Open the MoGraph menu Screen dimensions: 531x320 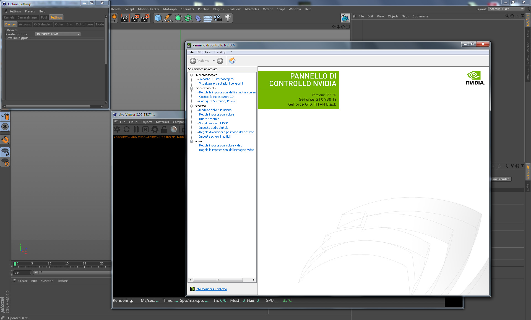(x=170, y=9)
